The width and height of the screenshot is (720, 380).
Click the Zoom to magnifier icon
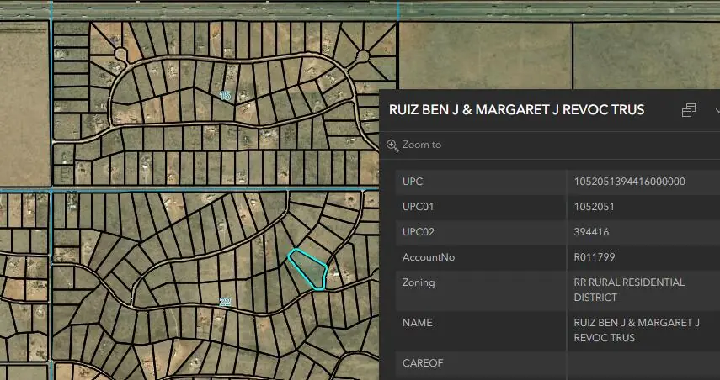click(x=392, y=145)
